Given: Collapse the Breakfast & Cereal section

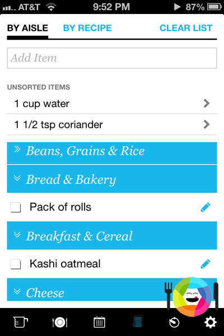Looking at the screenshot, I should (x=112, y=236).
